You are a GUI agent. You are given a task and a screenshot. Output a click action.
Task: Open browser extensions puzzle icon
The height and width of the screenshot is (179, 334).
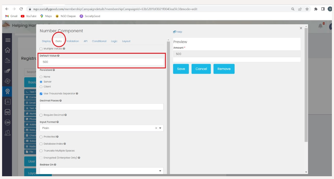point(316,9)
